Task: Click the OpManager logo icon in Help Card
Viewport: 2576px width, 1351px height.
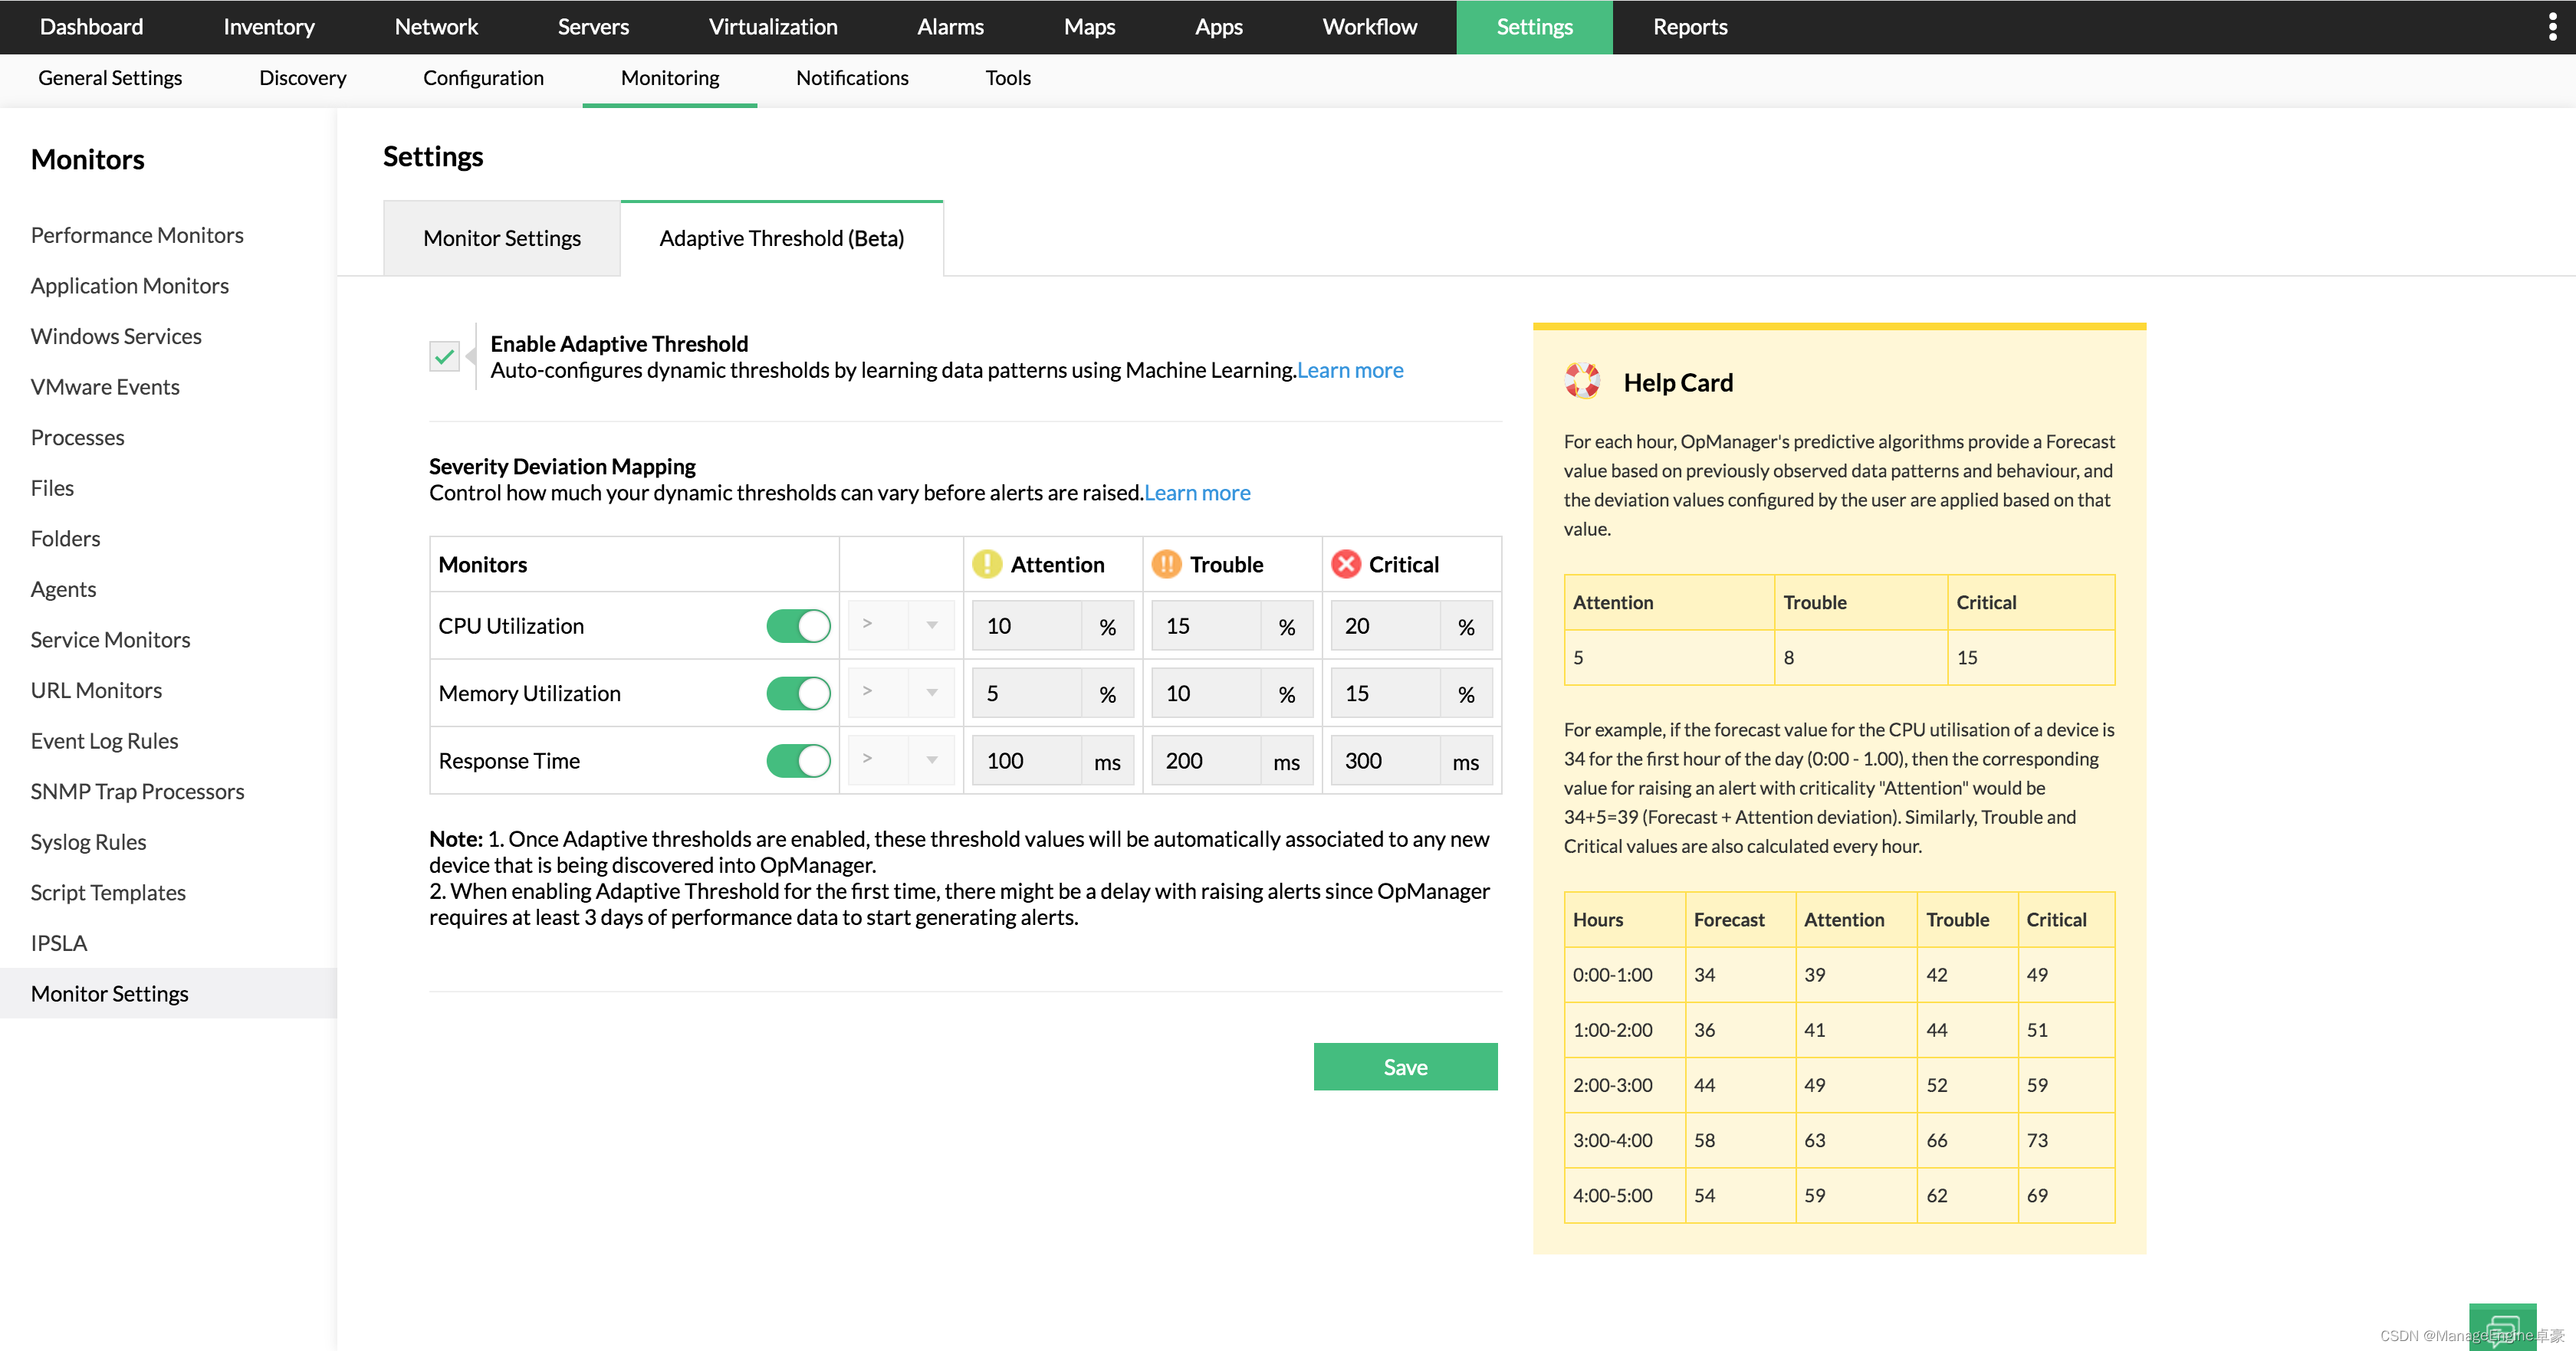Action: point(1581,380)
